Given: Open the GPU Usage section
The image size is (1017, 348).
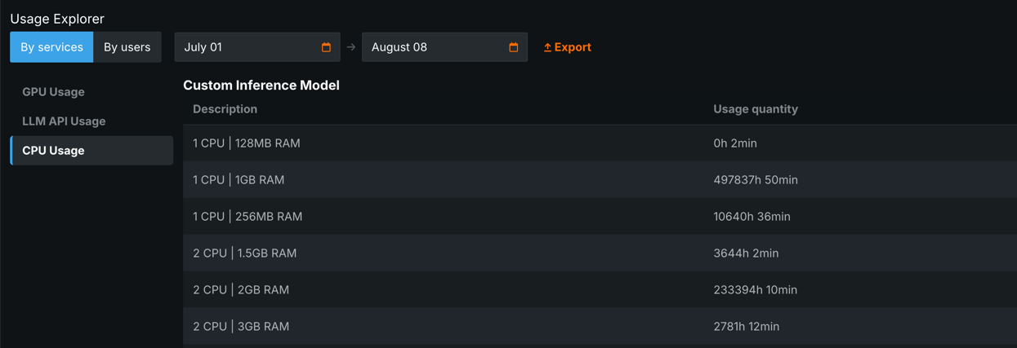Looking at the screenshot, I should [53, 92].
